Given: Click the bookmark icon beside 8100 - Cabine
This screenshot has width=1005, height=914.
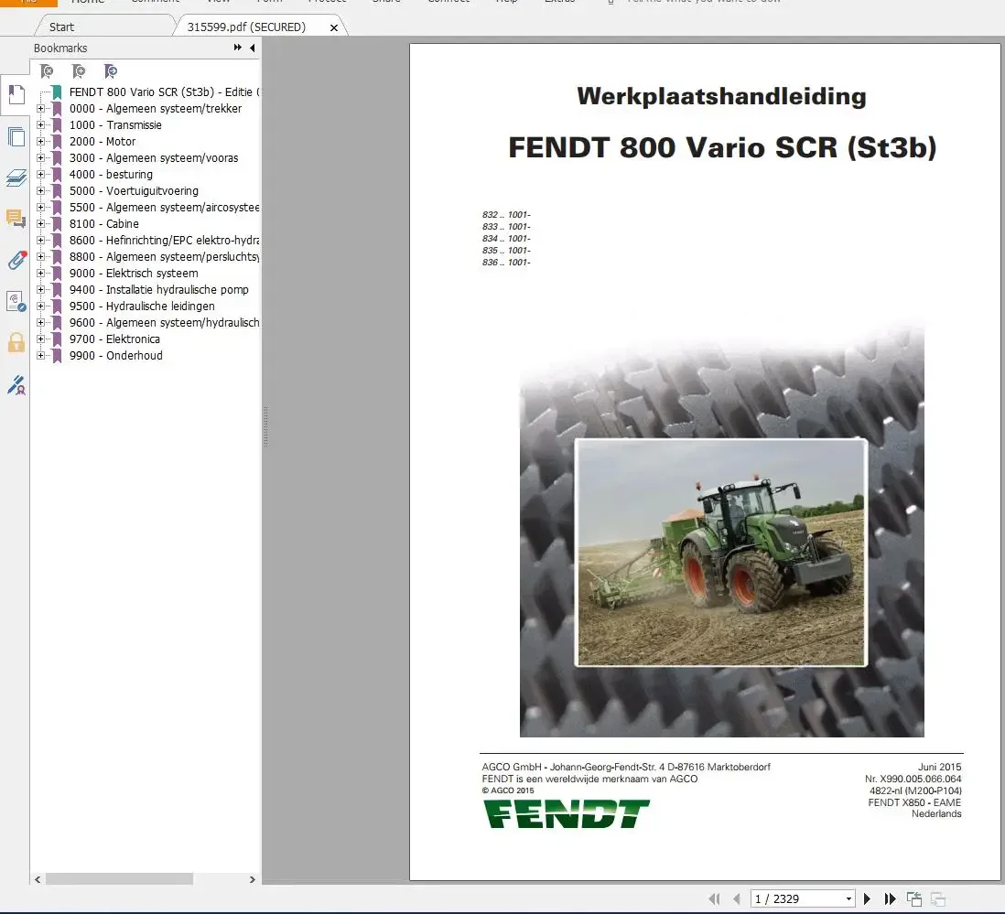Looking at the screenshot, I should (57, 223).
